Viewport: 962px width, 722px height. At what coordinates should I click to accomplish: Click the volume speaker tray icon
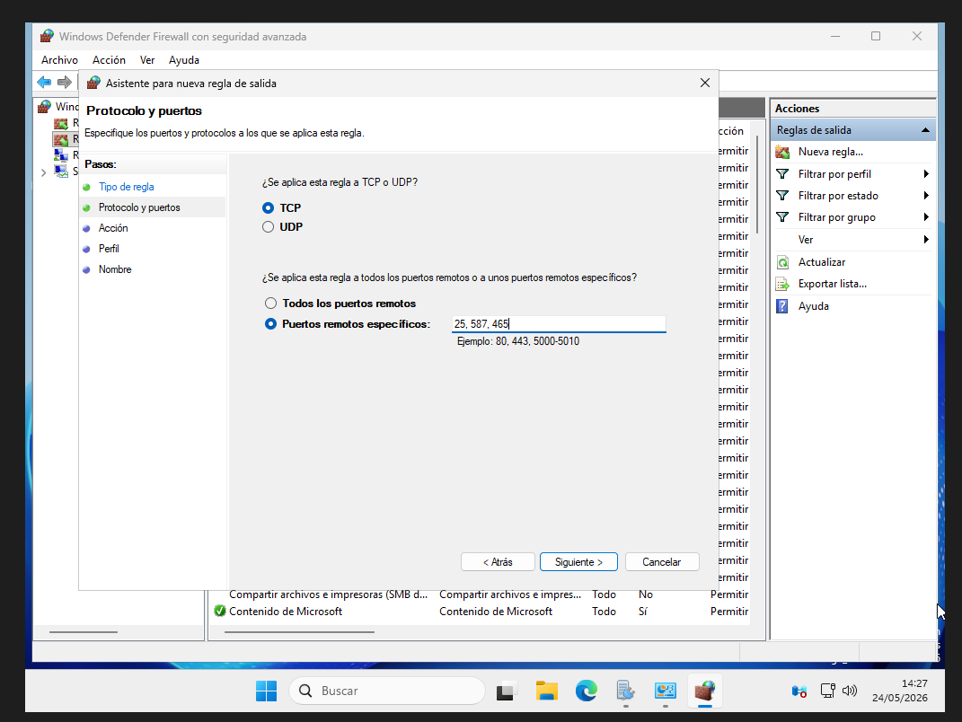[850, 691]
